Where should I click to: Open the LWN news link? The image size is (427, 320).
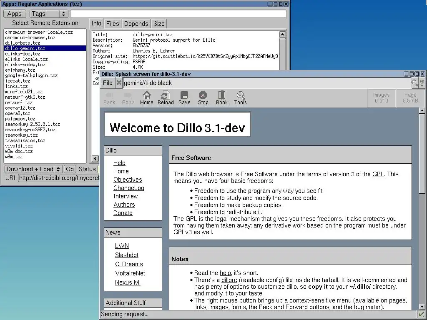(x=122, y=246)
